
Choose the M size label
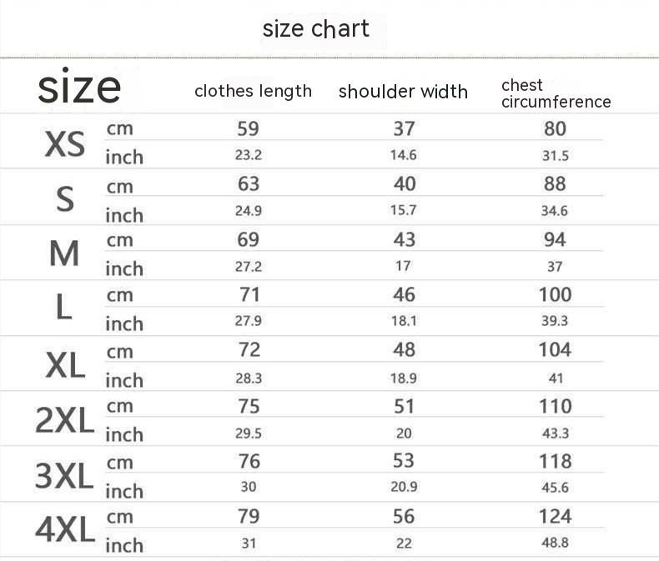pos(64,253)
